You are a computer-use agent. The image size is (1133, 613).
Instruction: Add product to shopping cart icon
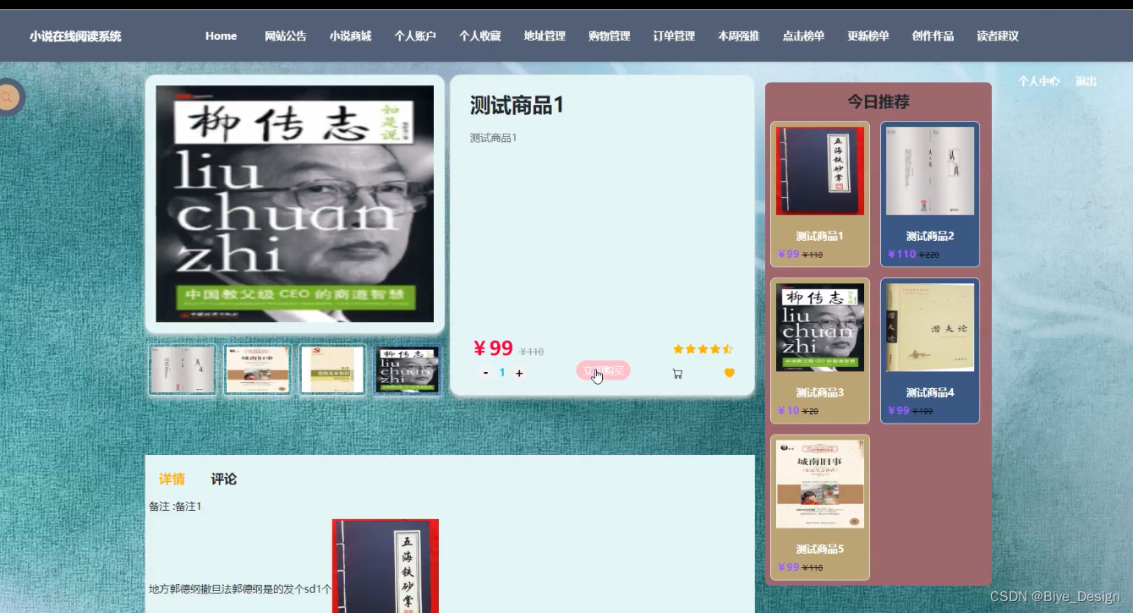677,373
